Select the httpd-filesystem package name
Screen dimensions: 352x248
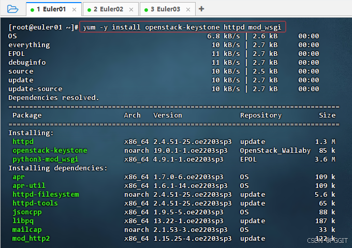[46, 194]
